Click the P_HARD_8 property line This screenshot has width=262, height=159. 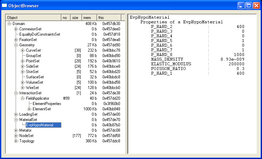198,55
